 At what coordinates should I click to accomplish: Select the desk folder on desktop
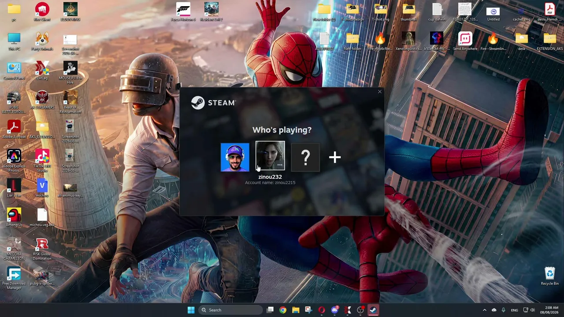pyautogui.click(x=522, y=41)
